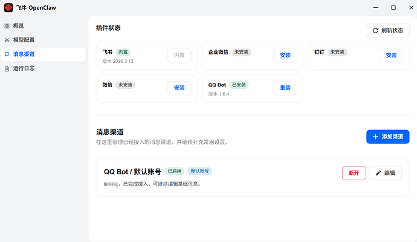Click the 插件状态 heading
417x242 pixels.
(108, 28)
